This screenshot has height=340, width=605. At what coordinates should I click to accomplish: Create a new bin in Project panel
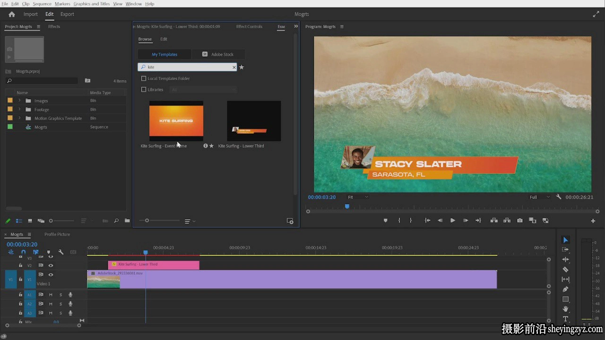coord(127,221)
